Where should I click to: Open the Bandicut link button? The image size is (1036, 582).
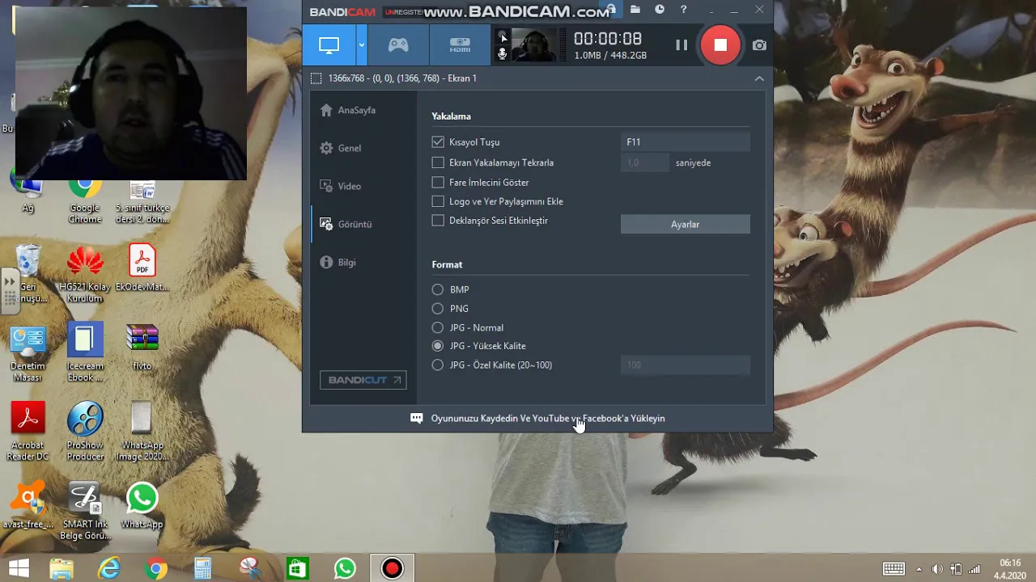tap(363, 380)
